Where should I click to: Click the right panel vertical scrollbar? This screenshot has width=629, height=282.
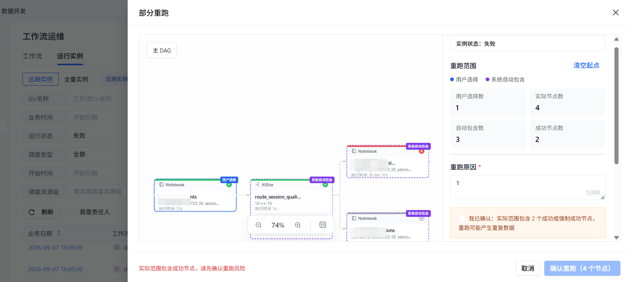(616, 106)
